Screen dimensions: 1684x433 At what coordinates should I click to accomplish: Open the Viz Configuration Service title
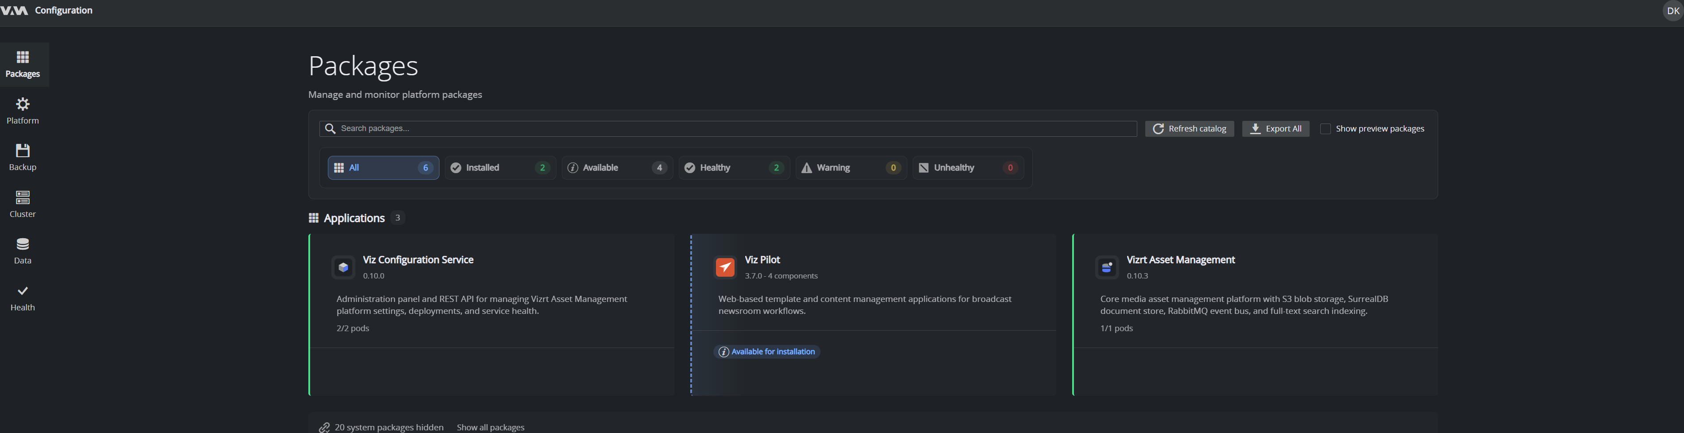point(418,260)
